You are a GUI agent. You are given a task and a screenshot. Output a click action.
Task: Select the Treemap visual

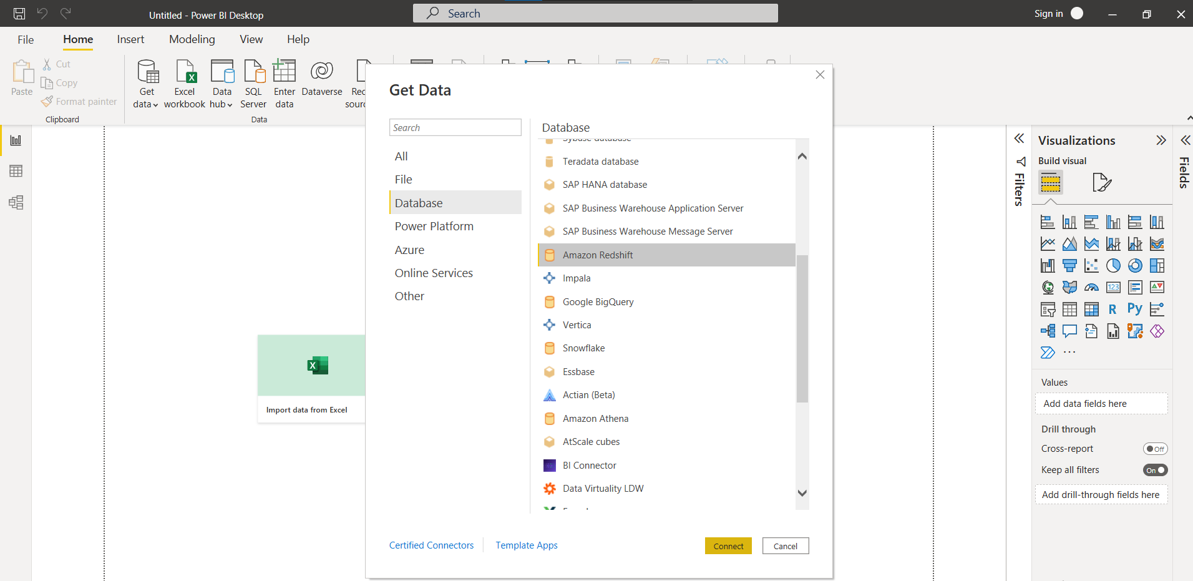(x=1157, y=266)
